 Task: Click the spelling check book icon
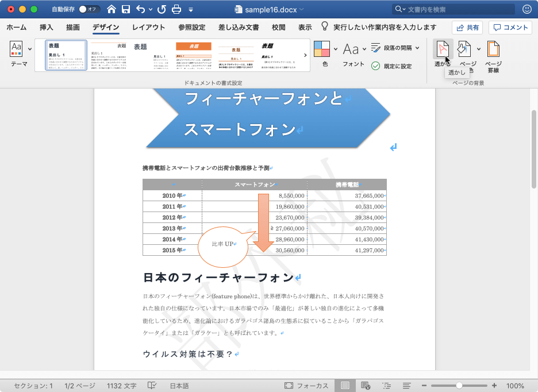click(x=152, y=386)
